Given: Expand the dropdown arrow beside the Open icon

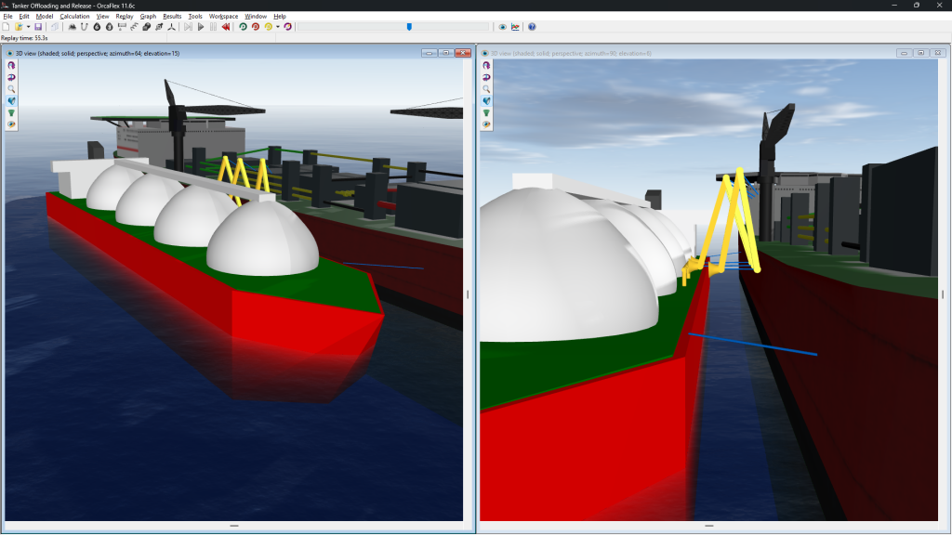Looking at the screenshot, I should click(28, 27).
